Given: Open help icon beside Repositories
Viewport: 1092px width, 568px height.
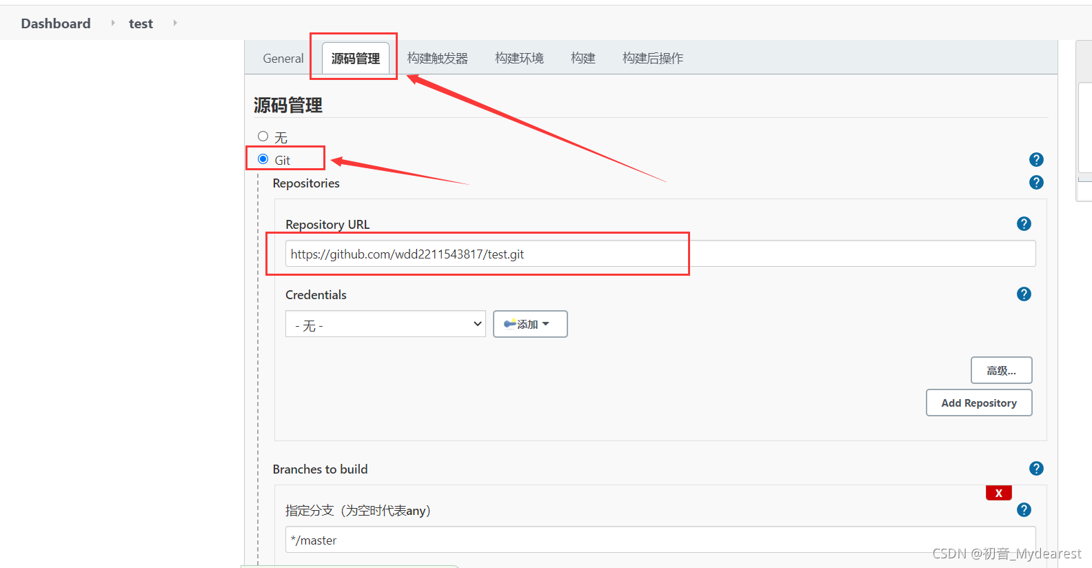Looking at the screenshot, I should pos(1036,183).
